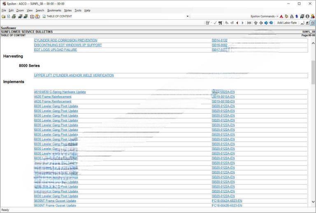Click the open folder icon in toolbar

[x=3, y=16]
